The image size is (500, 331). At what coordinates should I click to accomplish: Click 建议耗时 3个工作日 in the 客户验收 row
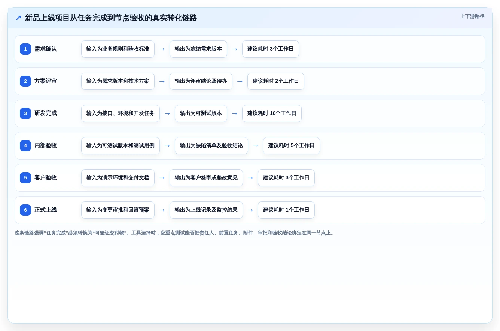pyautogui.click(x=286, y=178)
